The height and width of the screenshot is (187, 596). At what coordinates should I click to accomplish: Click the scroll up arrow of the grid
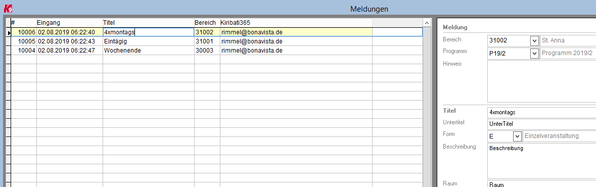(427, 23)
